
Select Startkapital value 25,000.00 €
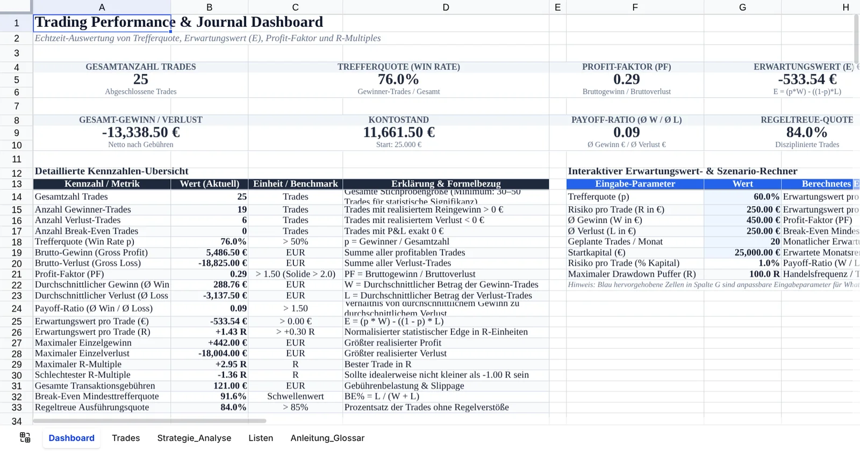[x=742, y=252]
